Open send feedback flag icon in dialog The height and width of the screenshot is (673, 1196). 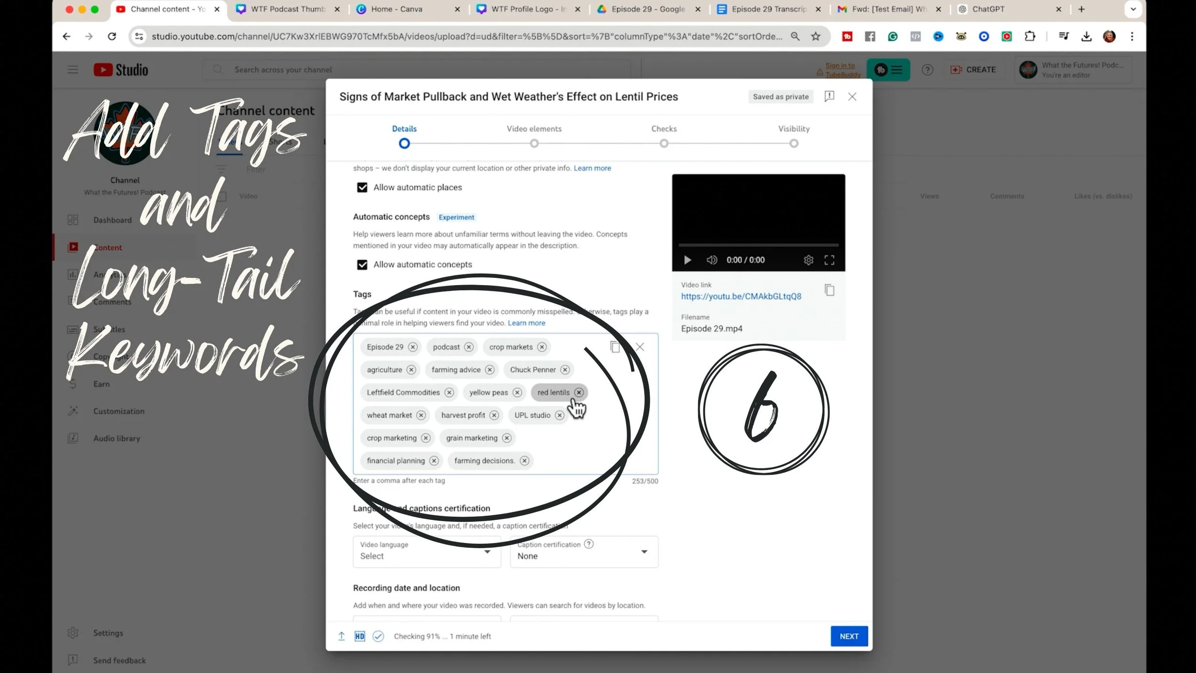click(830, 97)
